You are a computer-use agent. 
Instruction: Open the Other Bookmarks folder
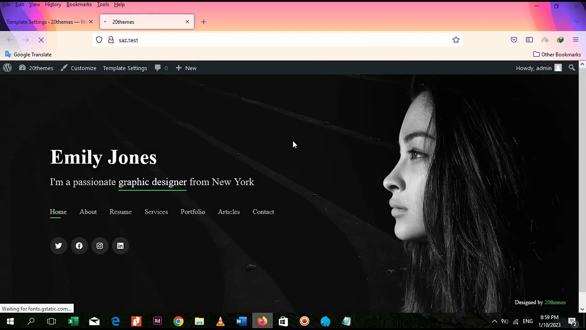pos(557,55)
